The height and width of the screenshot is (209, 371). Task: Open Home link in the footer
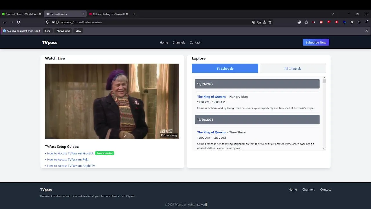pos(293,190)
